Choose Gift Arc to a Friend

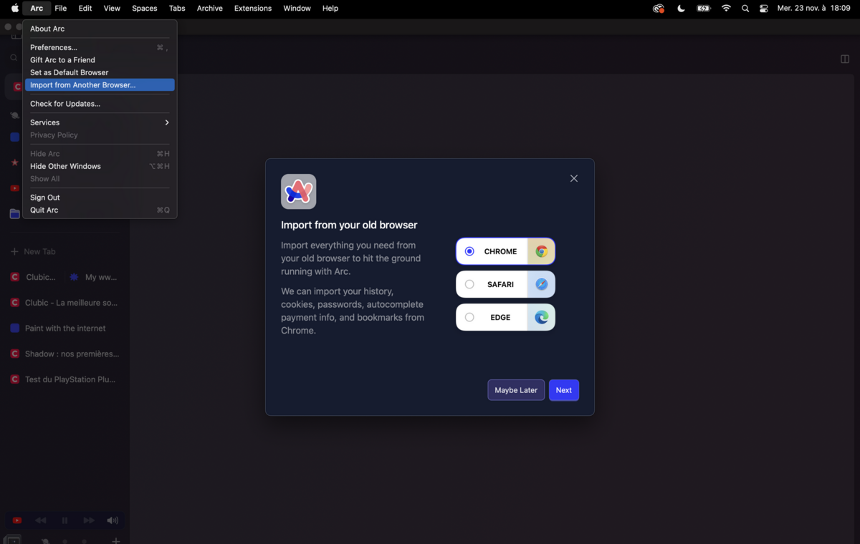[100, 60]
